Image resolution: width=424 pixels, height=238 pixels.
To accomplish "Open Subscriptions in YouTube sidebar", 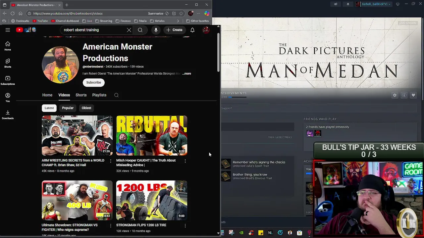I will click(x=8, y=80).
